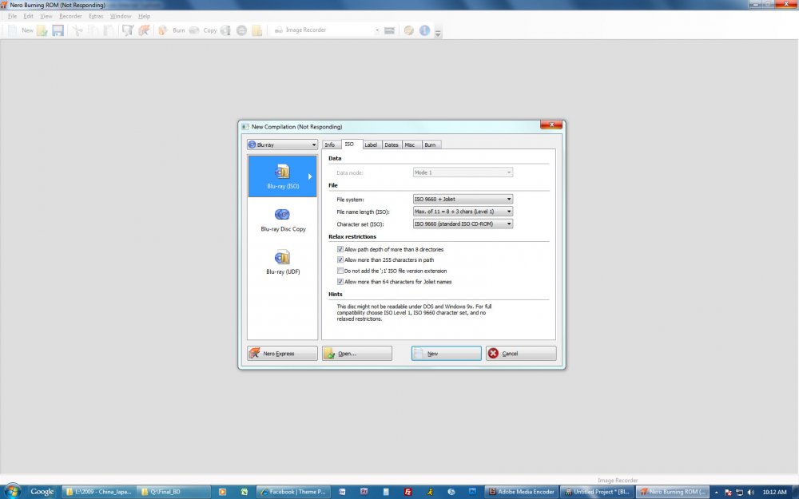Expand the File name length (ISO) dropdown
This screenshot has width=799, height=499.
pyautogui.click(x=463, y=212)
